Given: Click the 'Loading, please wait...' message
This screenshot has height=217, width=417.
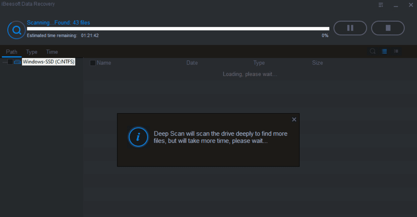Looking at the screenshot, I should (250, 74).
